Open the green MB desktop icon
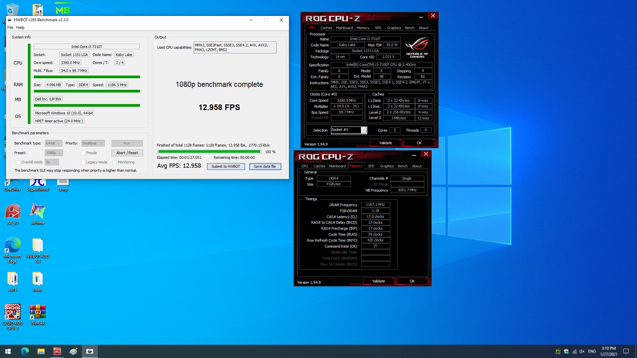The image size is (637, 358). point(63,9)
